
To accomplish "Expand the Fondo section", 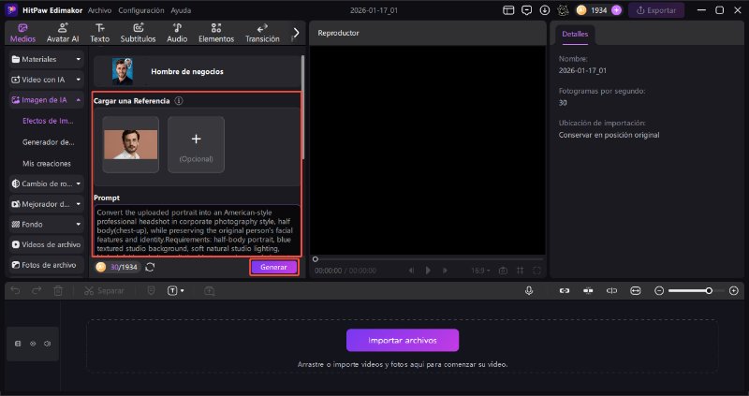I will click(x=46, y=224).
